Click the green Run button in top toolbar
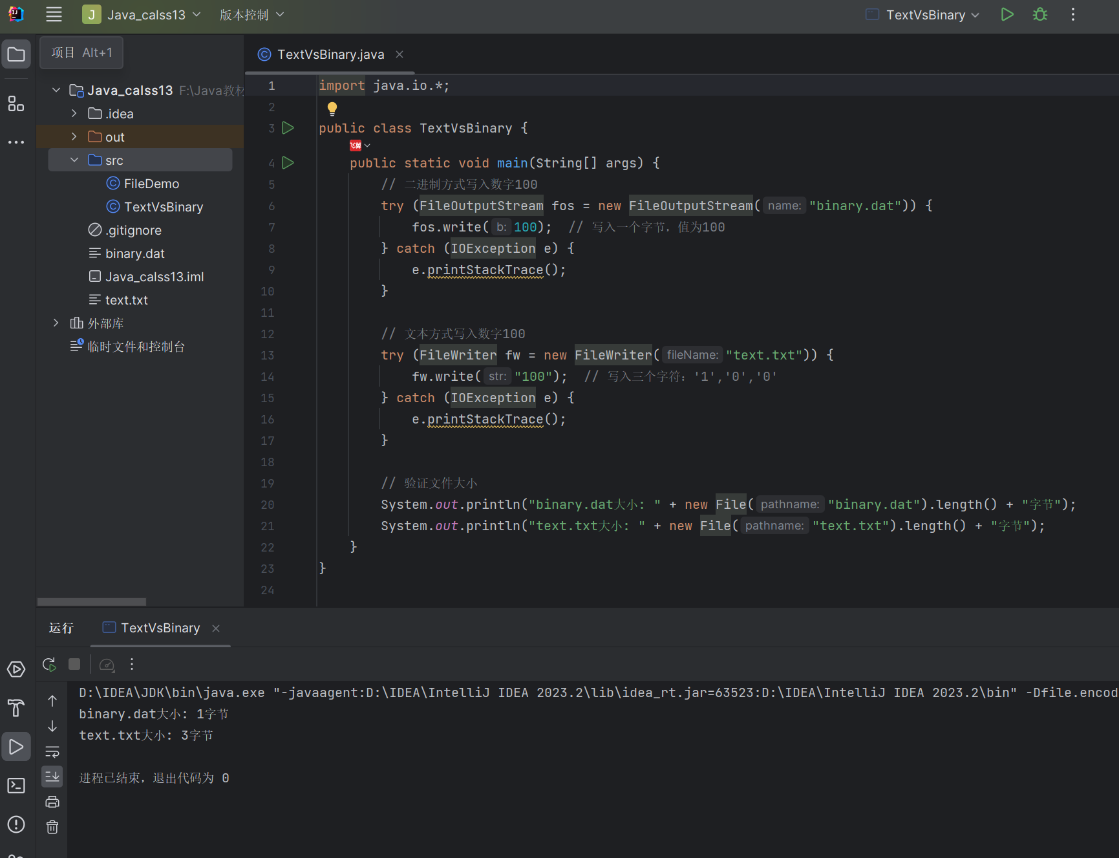Image resolution: width=1119 pixels, height=858 pixels. click(1007, 15)
